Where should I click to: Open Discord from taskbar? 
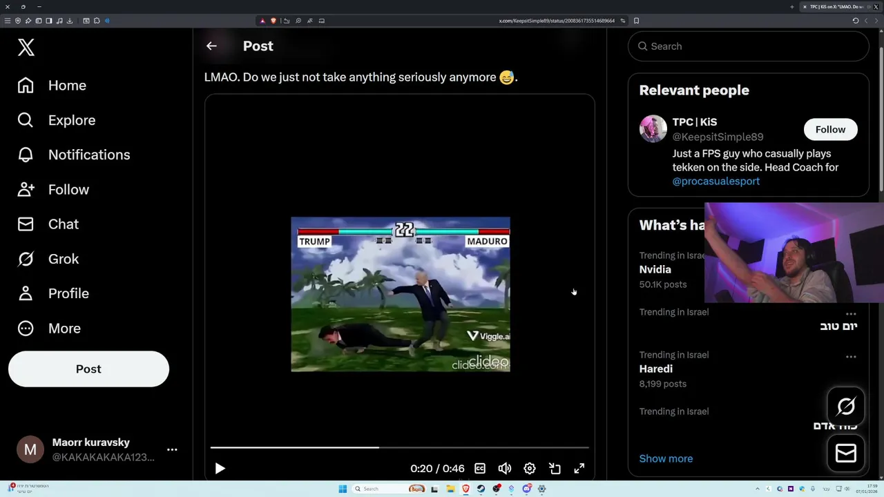(x=526, y=489)
